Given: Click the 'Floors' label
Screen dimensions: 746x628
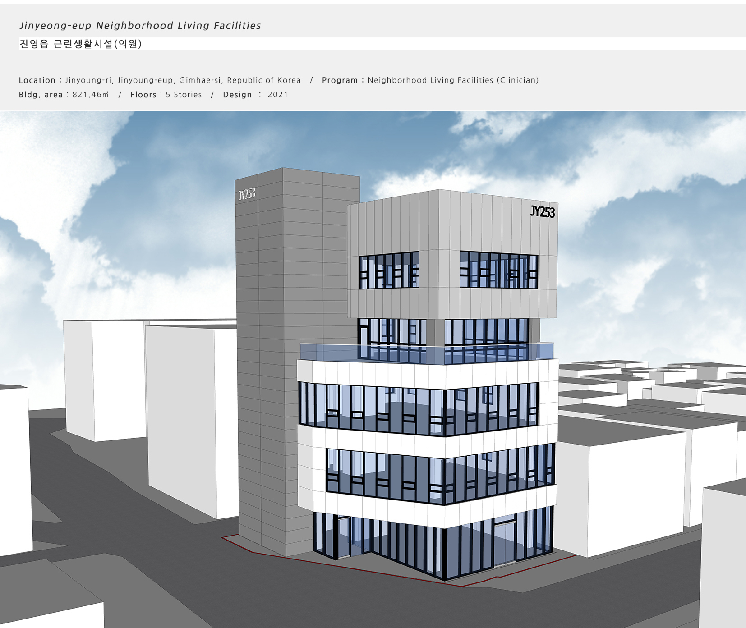Looking at the screenshot, I should tap(143, 95).
